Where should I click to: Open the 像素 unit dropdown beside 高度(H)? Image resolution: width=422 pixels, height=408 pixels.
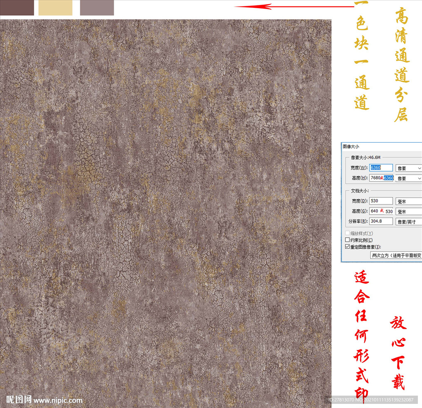coord(408,178)
